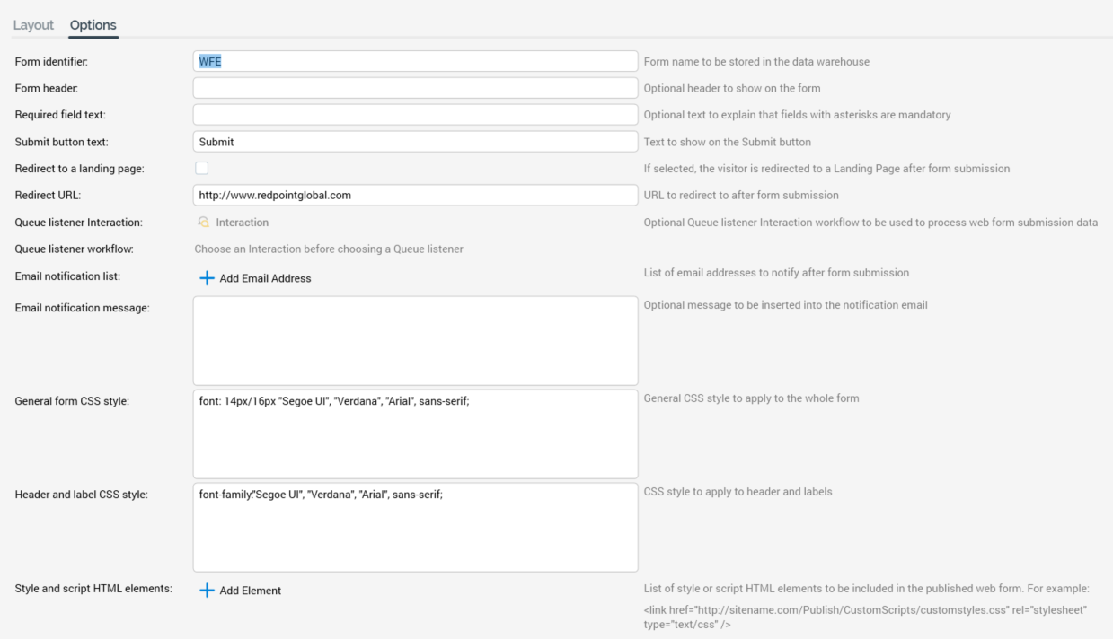The image size is (1113, 639).
Task: Click Add Element button
Action: pos(250,591)
